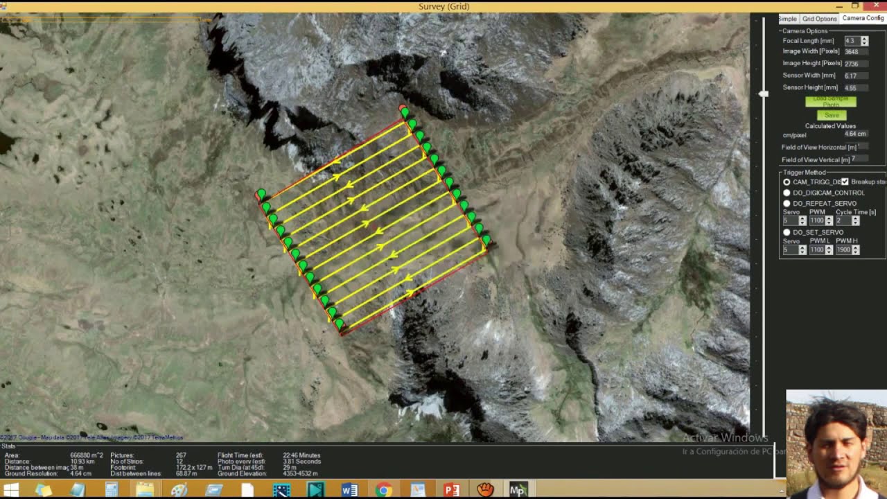The width and height of the screenshot is (887, 499).
Task: Click the green Save button
Action: click(x=832, y=115)
